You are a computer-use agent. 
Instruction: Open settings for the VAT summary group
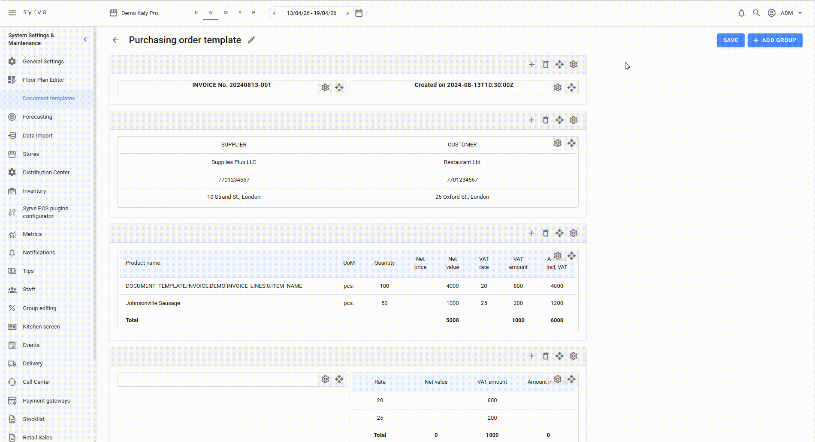pos(574,356)
